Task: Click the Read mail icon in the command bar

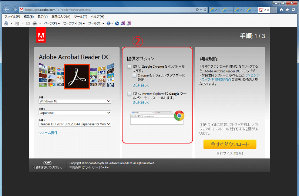Action: [x=28, y=23]
